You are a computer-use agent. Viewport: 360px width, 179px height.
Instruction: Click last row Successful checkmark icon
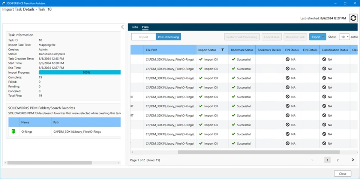234,143
